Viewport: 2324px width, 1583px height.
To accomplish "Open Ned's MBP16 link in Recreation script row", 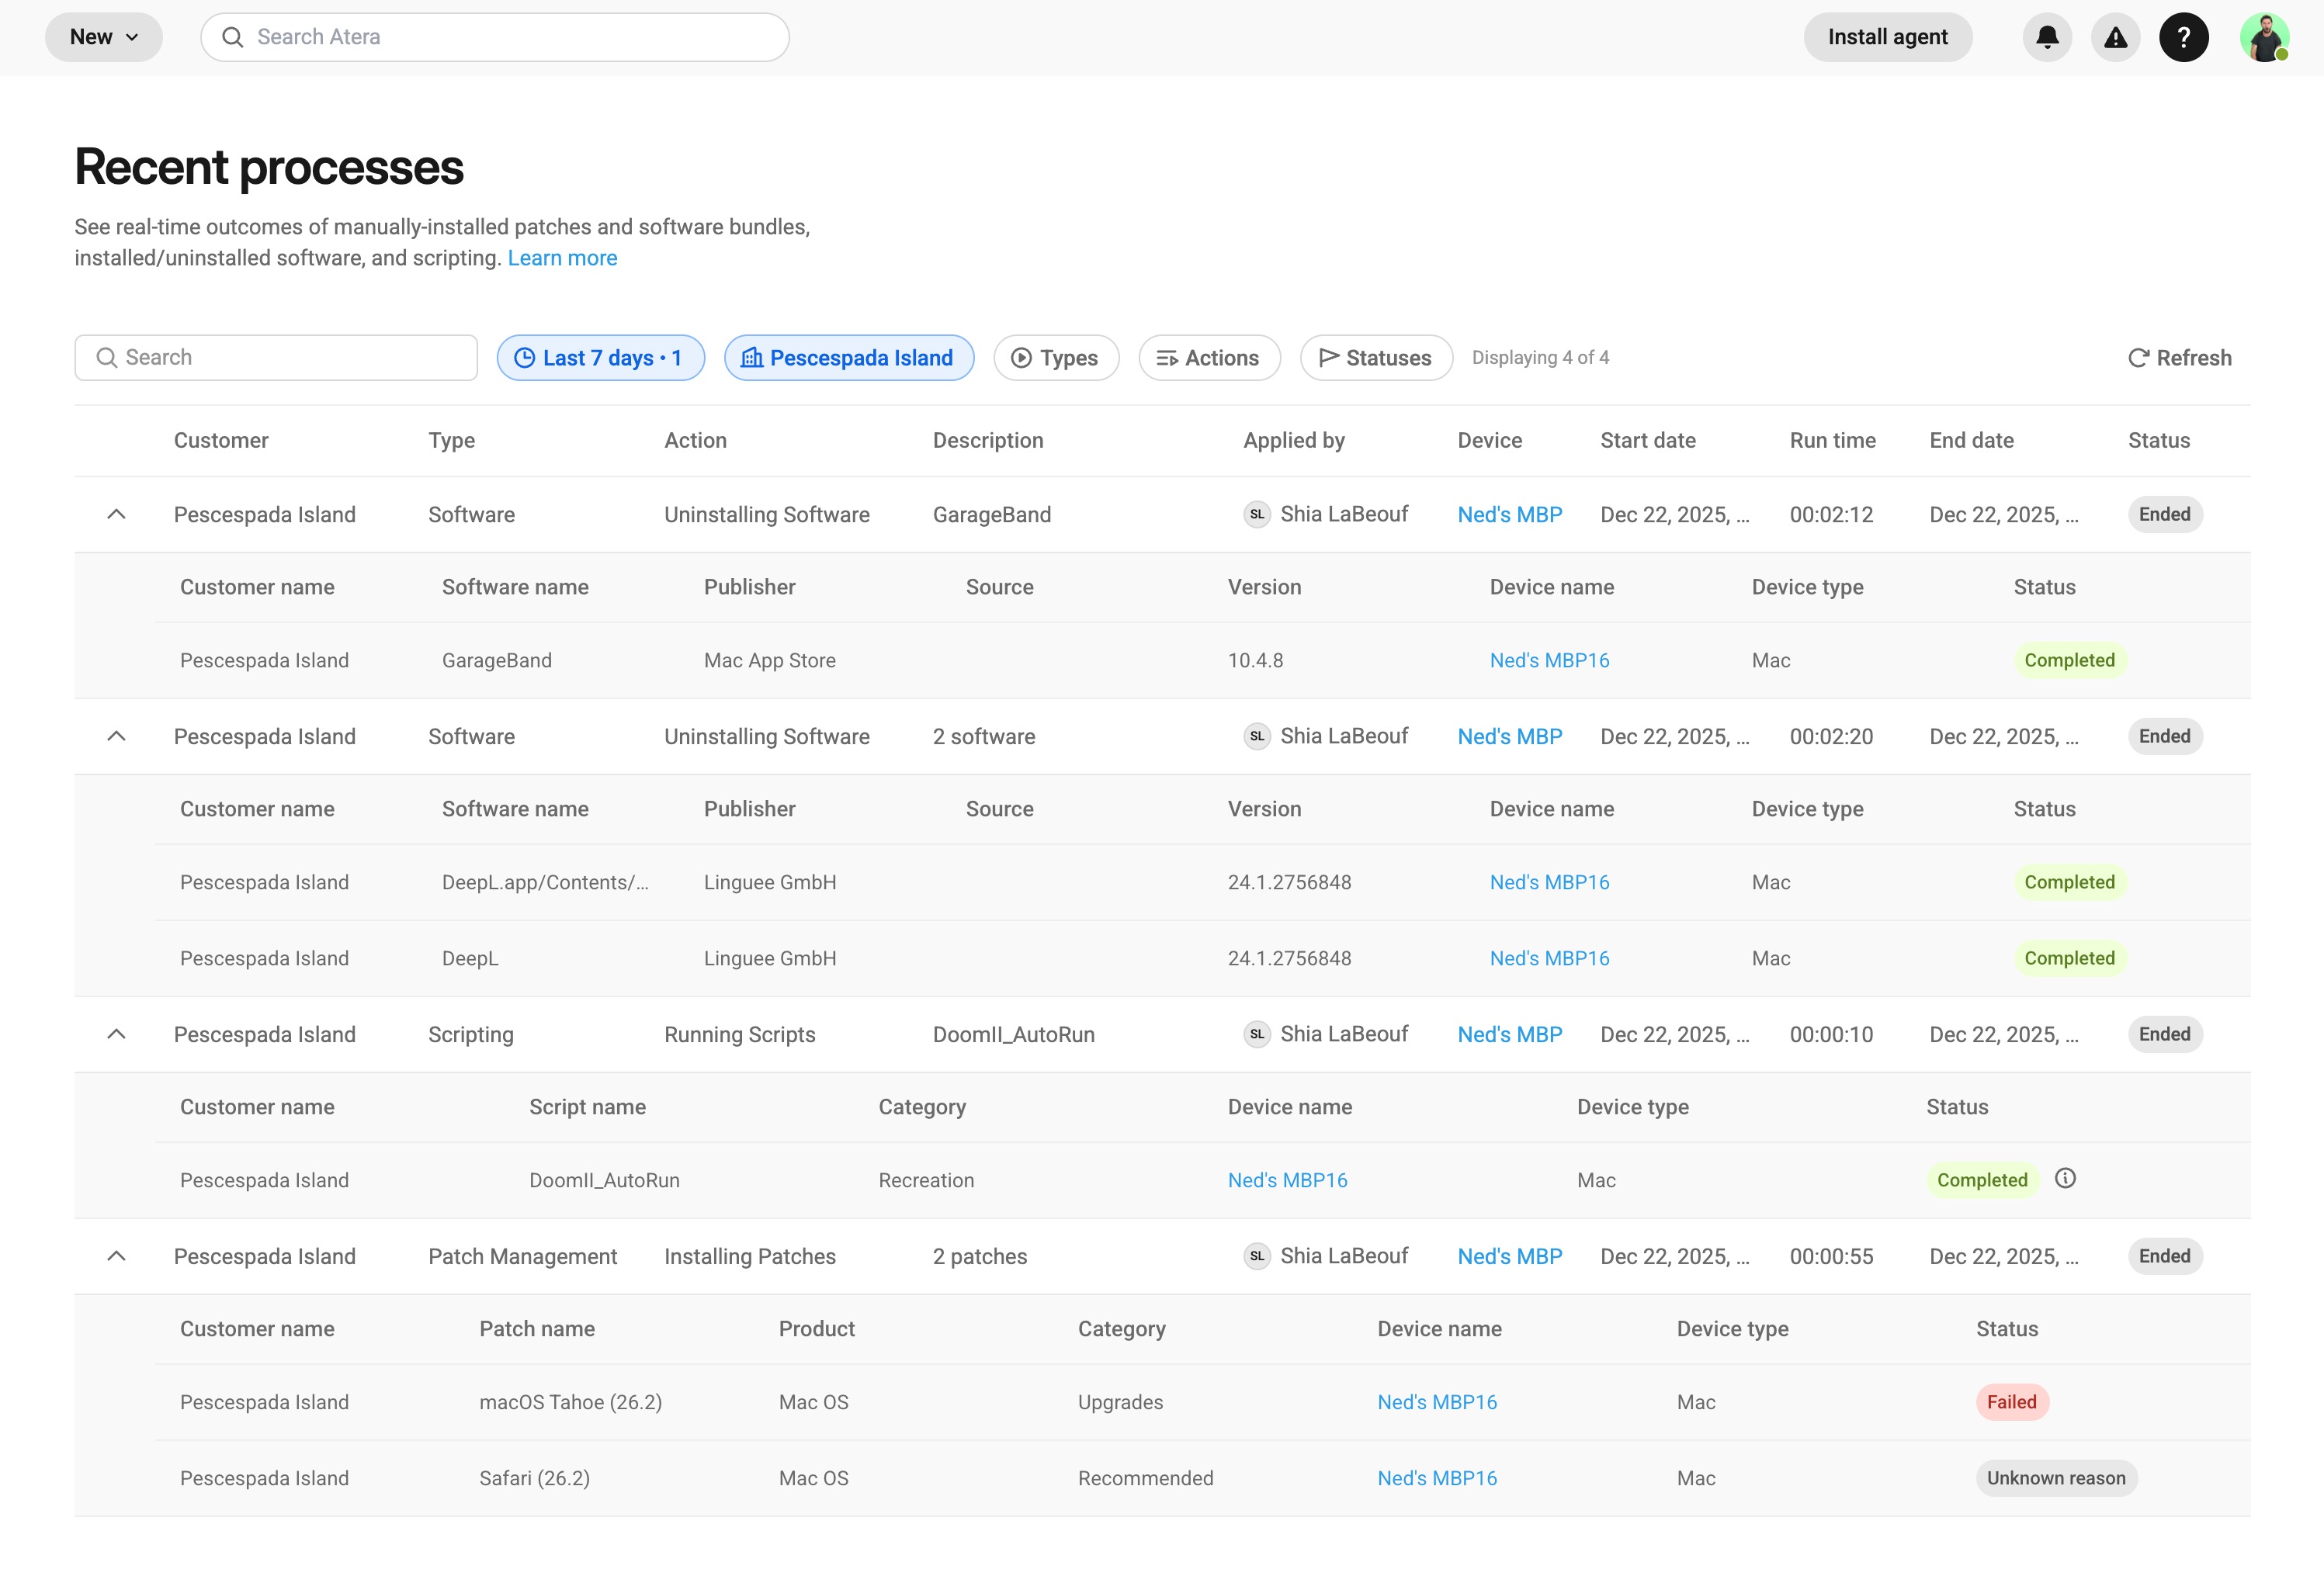I will 1287,1180.
